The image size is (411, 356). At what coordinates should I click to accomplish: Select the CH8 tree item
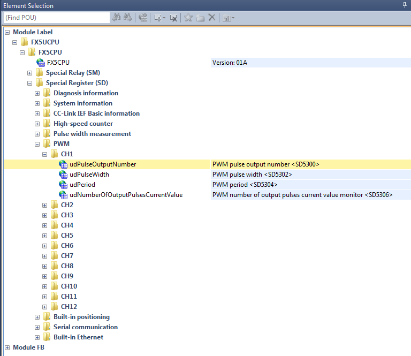(x=67, y=266)
